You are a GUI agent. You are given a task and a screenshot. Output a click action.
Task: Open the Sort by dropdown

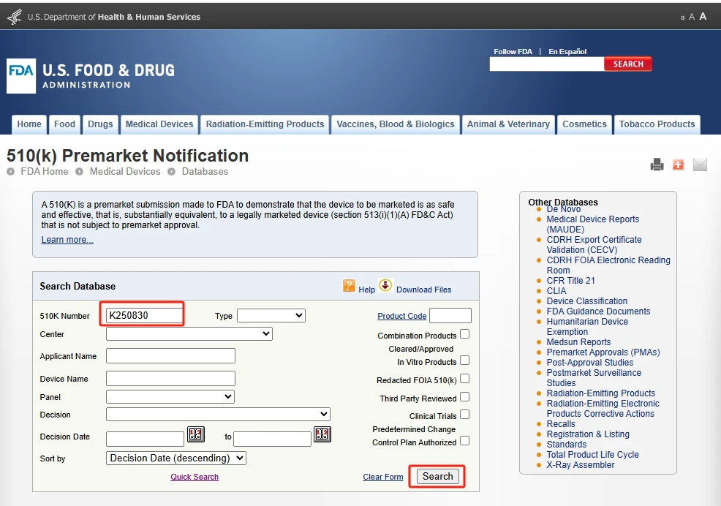click(176, 458)
